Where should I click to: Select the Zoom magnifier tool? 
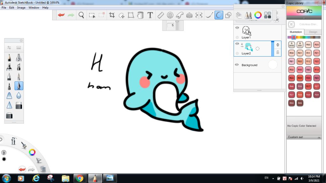click(x=81, y=15)
